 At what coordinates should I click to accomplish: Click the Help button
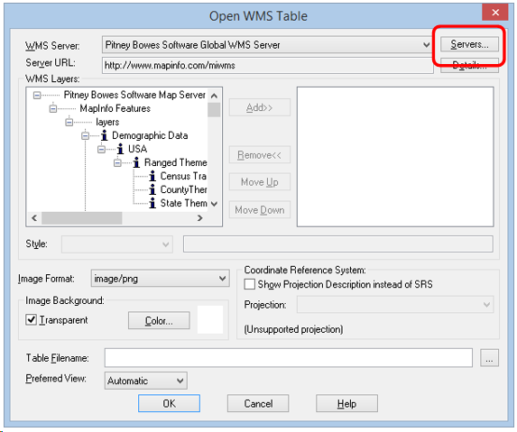(346, 404)
